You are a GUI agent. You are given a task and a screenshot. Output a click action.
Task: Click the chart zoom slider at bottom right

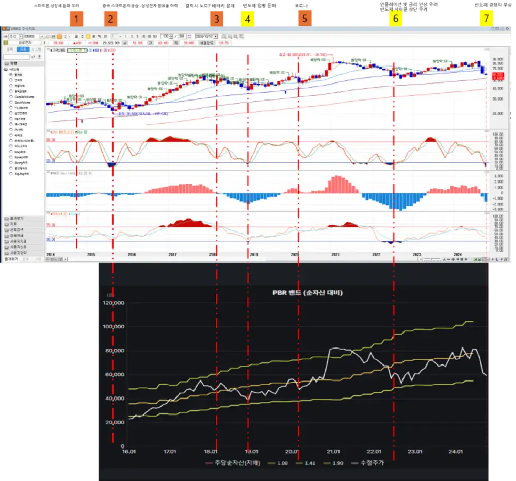(432, 259)
